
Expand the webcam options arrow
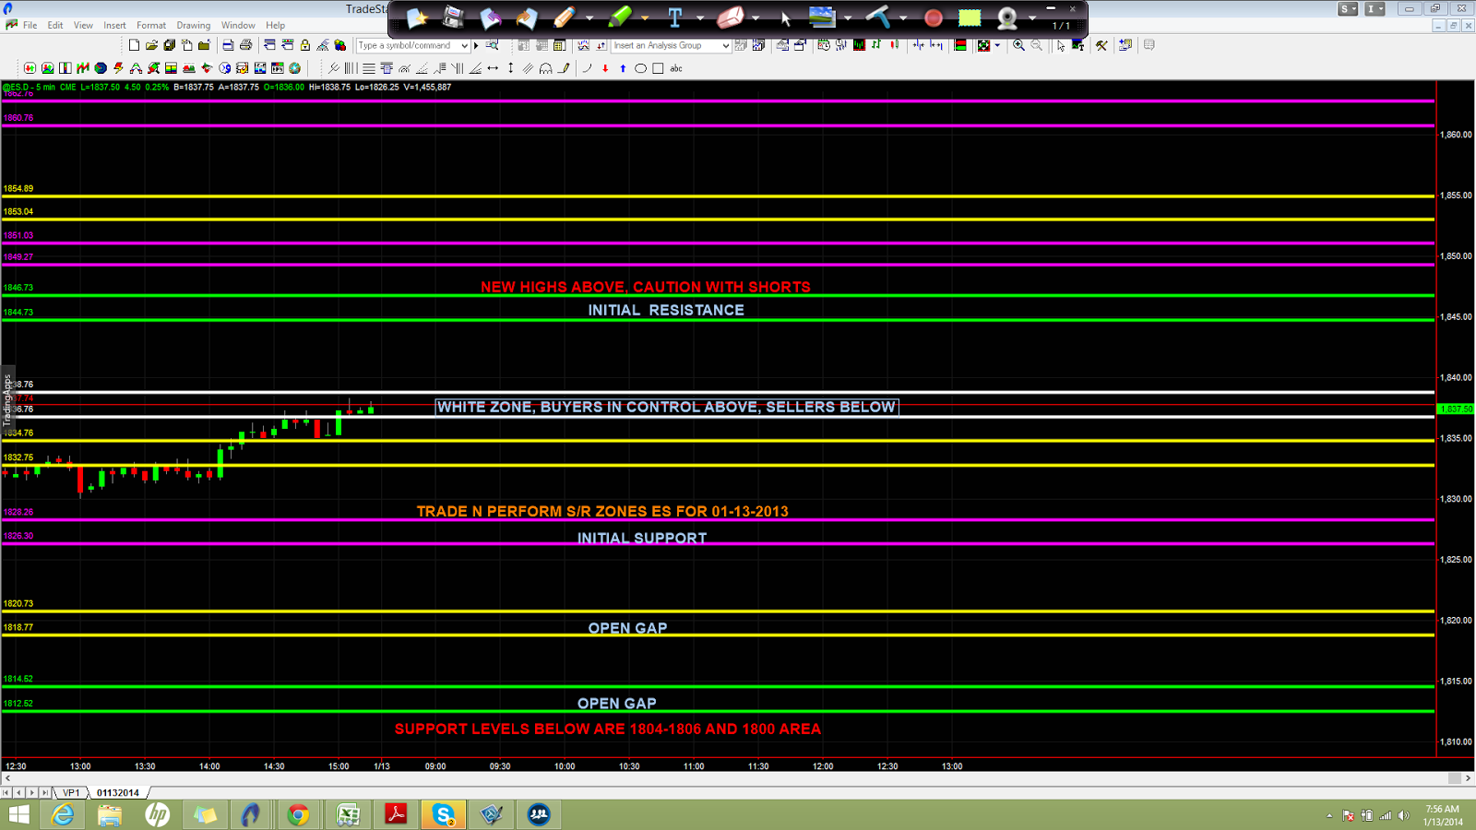[x=1032, y=18]
